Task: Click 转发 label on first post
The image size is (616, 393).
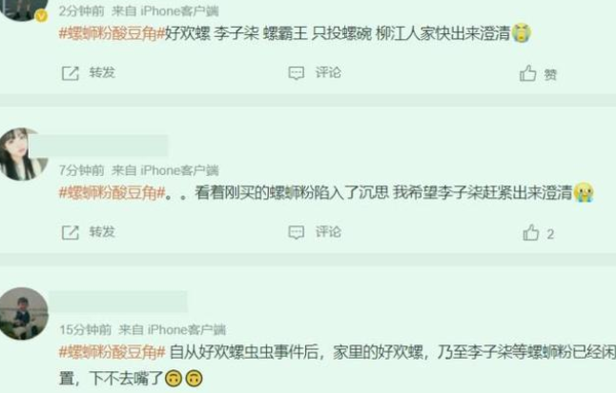Action: (102, 72)
